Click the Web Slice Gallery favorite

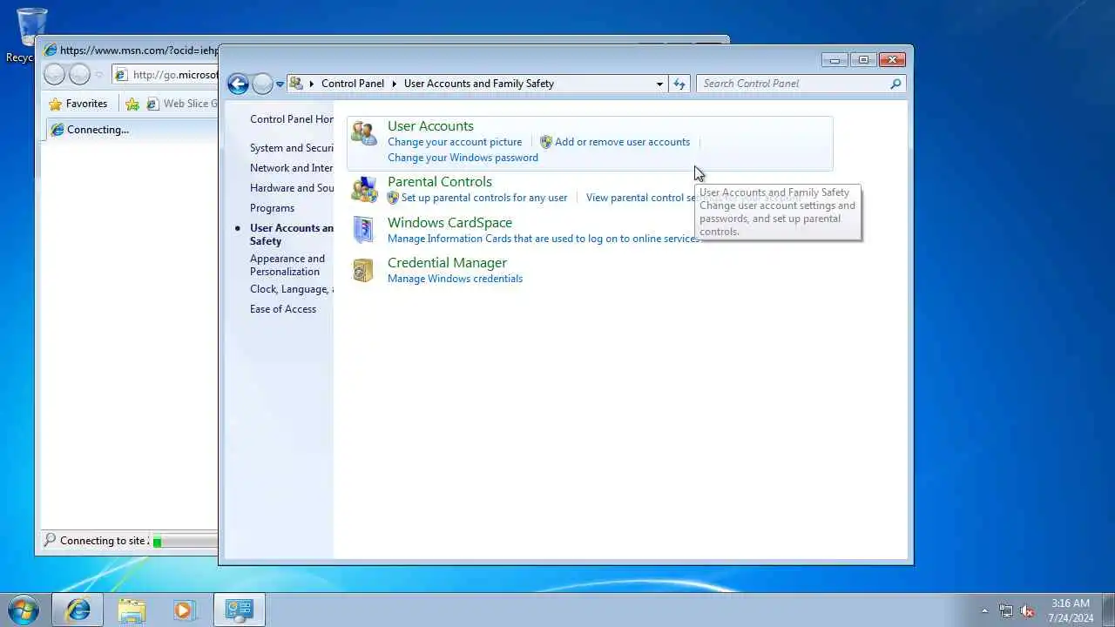coord(181,104)
